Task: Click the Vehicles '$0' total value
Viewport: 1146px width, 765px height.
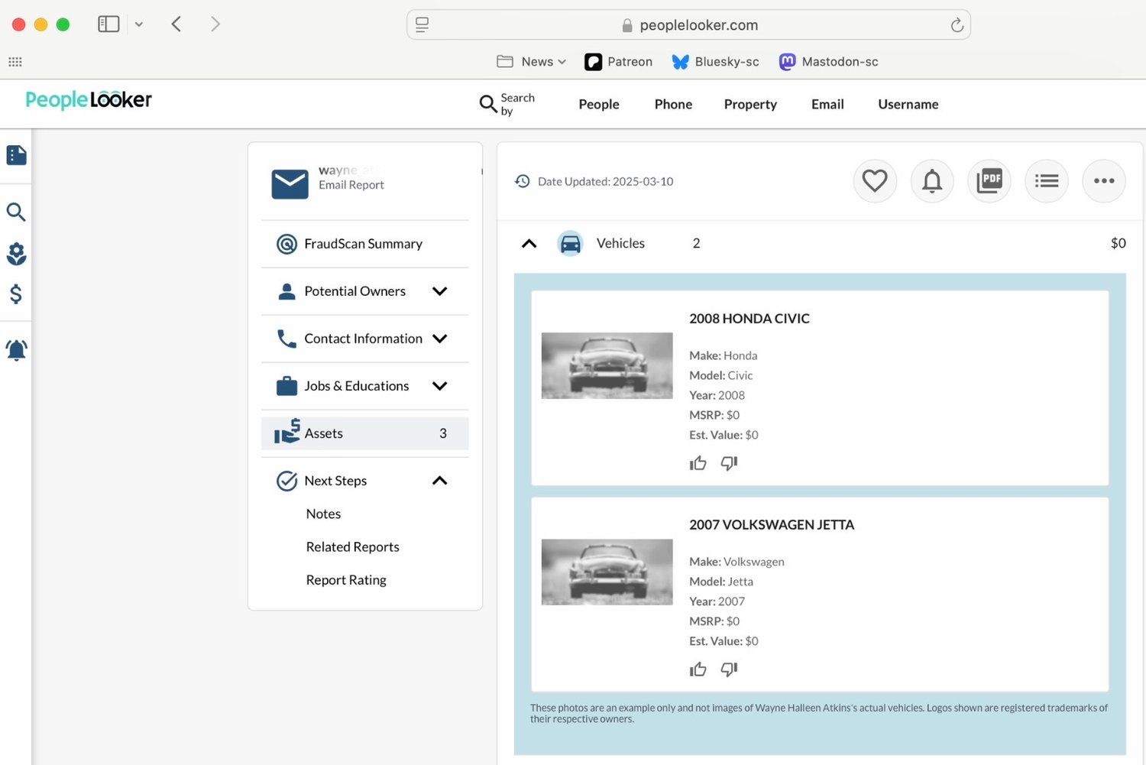Action: 1118,243
